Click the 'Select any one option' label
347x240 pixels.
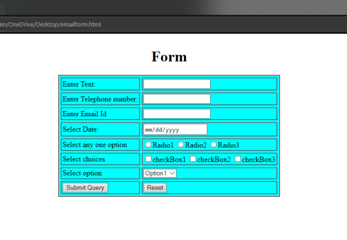click(x=95, y=145)
